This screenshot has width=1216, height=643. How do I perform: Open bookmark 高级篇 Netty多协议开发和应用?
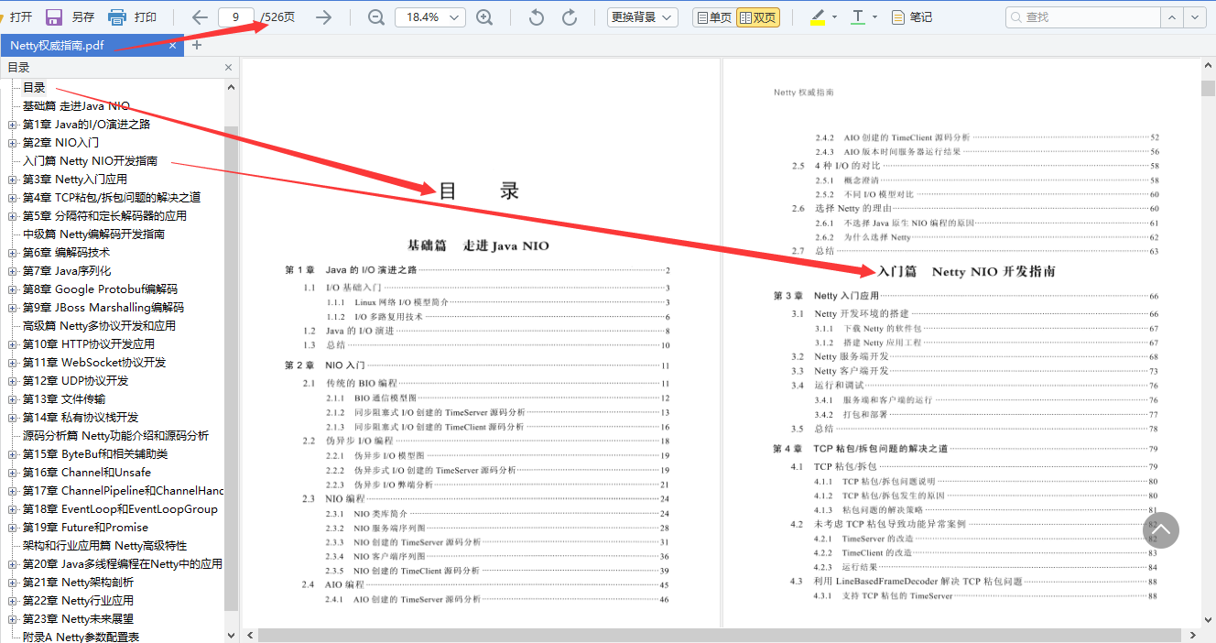99,325
